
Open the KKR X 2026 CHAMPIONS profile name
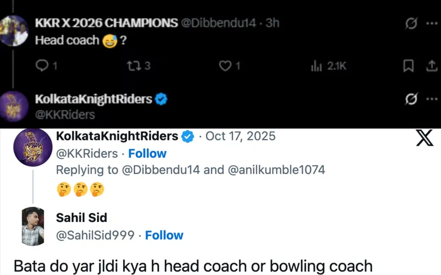(x=106, y=23)
